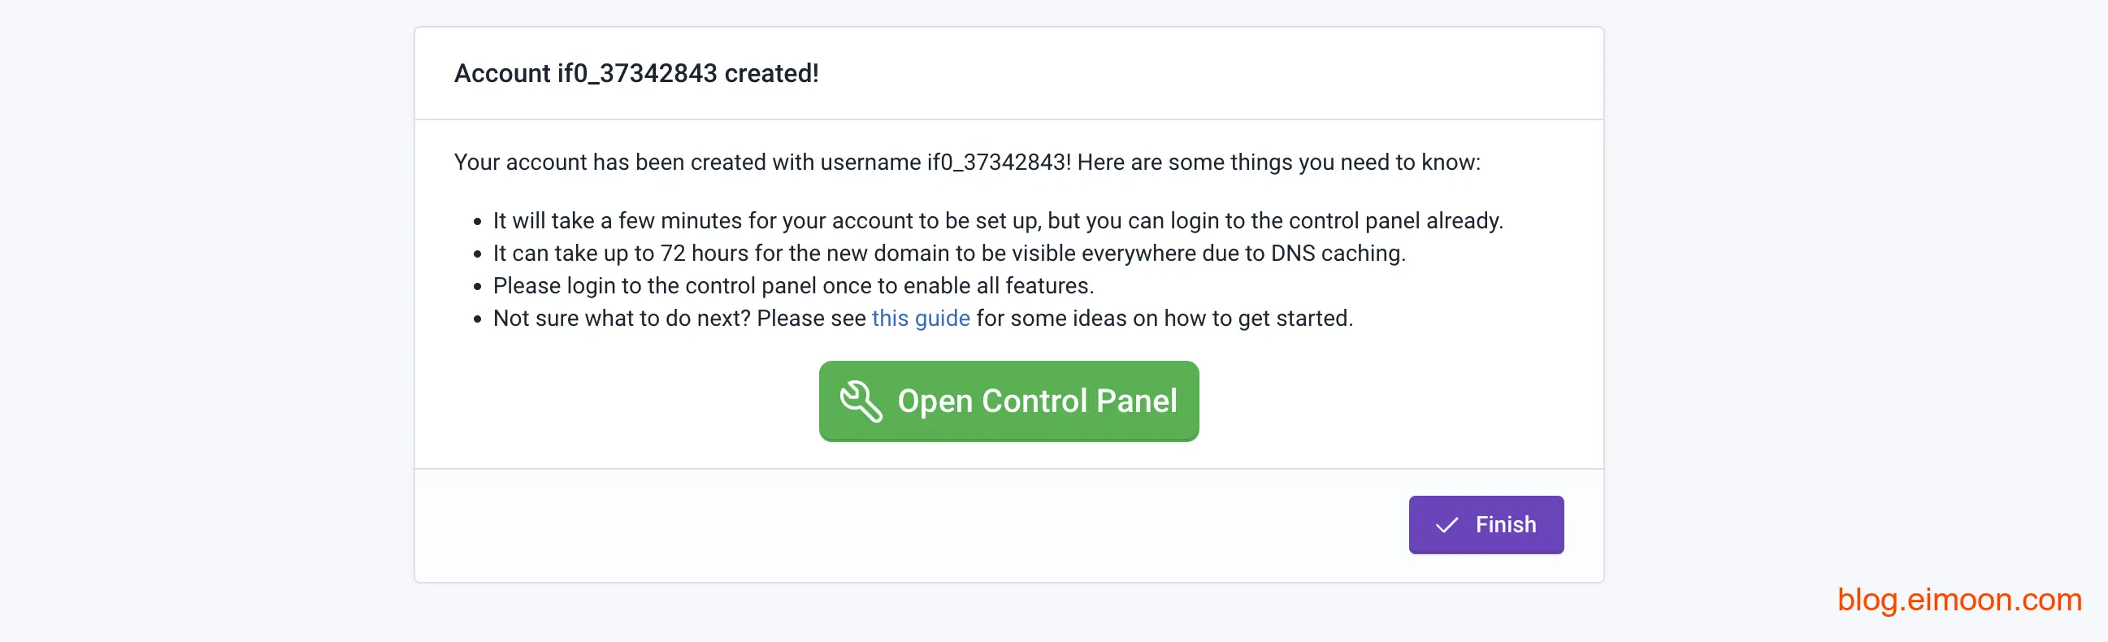2108x642 pixels.
Task: Click the "few minutes" account setup bullet text
Action: [x=680, y=221]
